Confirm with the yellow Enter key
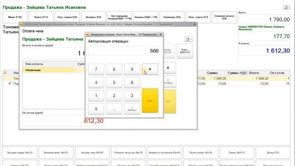 [150, 101]
